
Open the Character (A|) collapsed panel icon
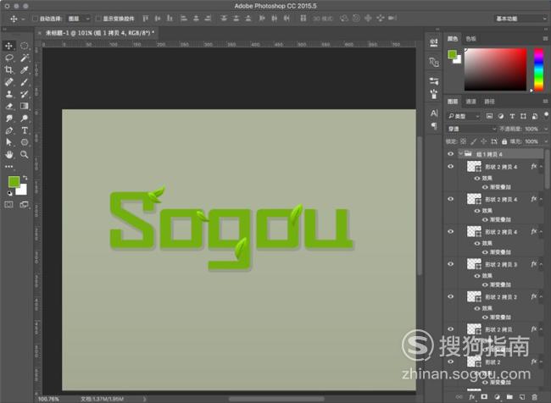coord(434,113)
